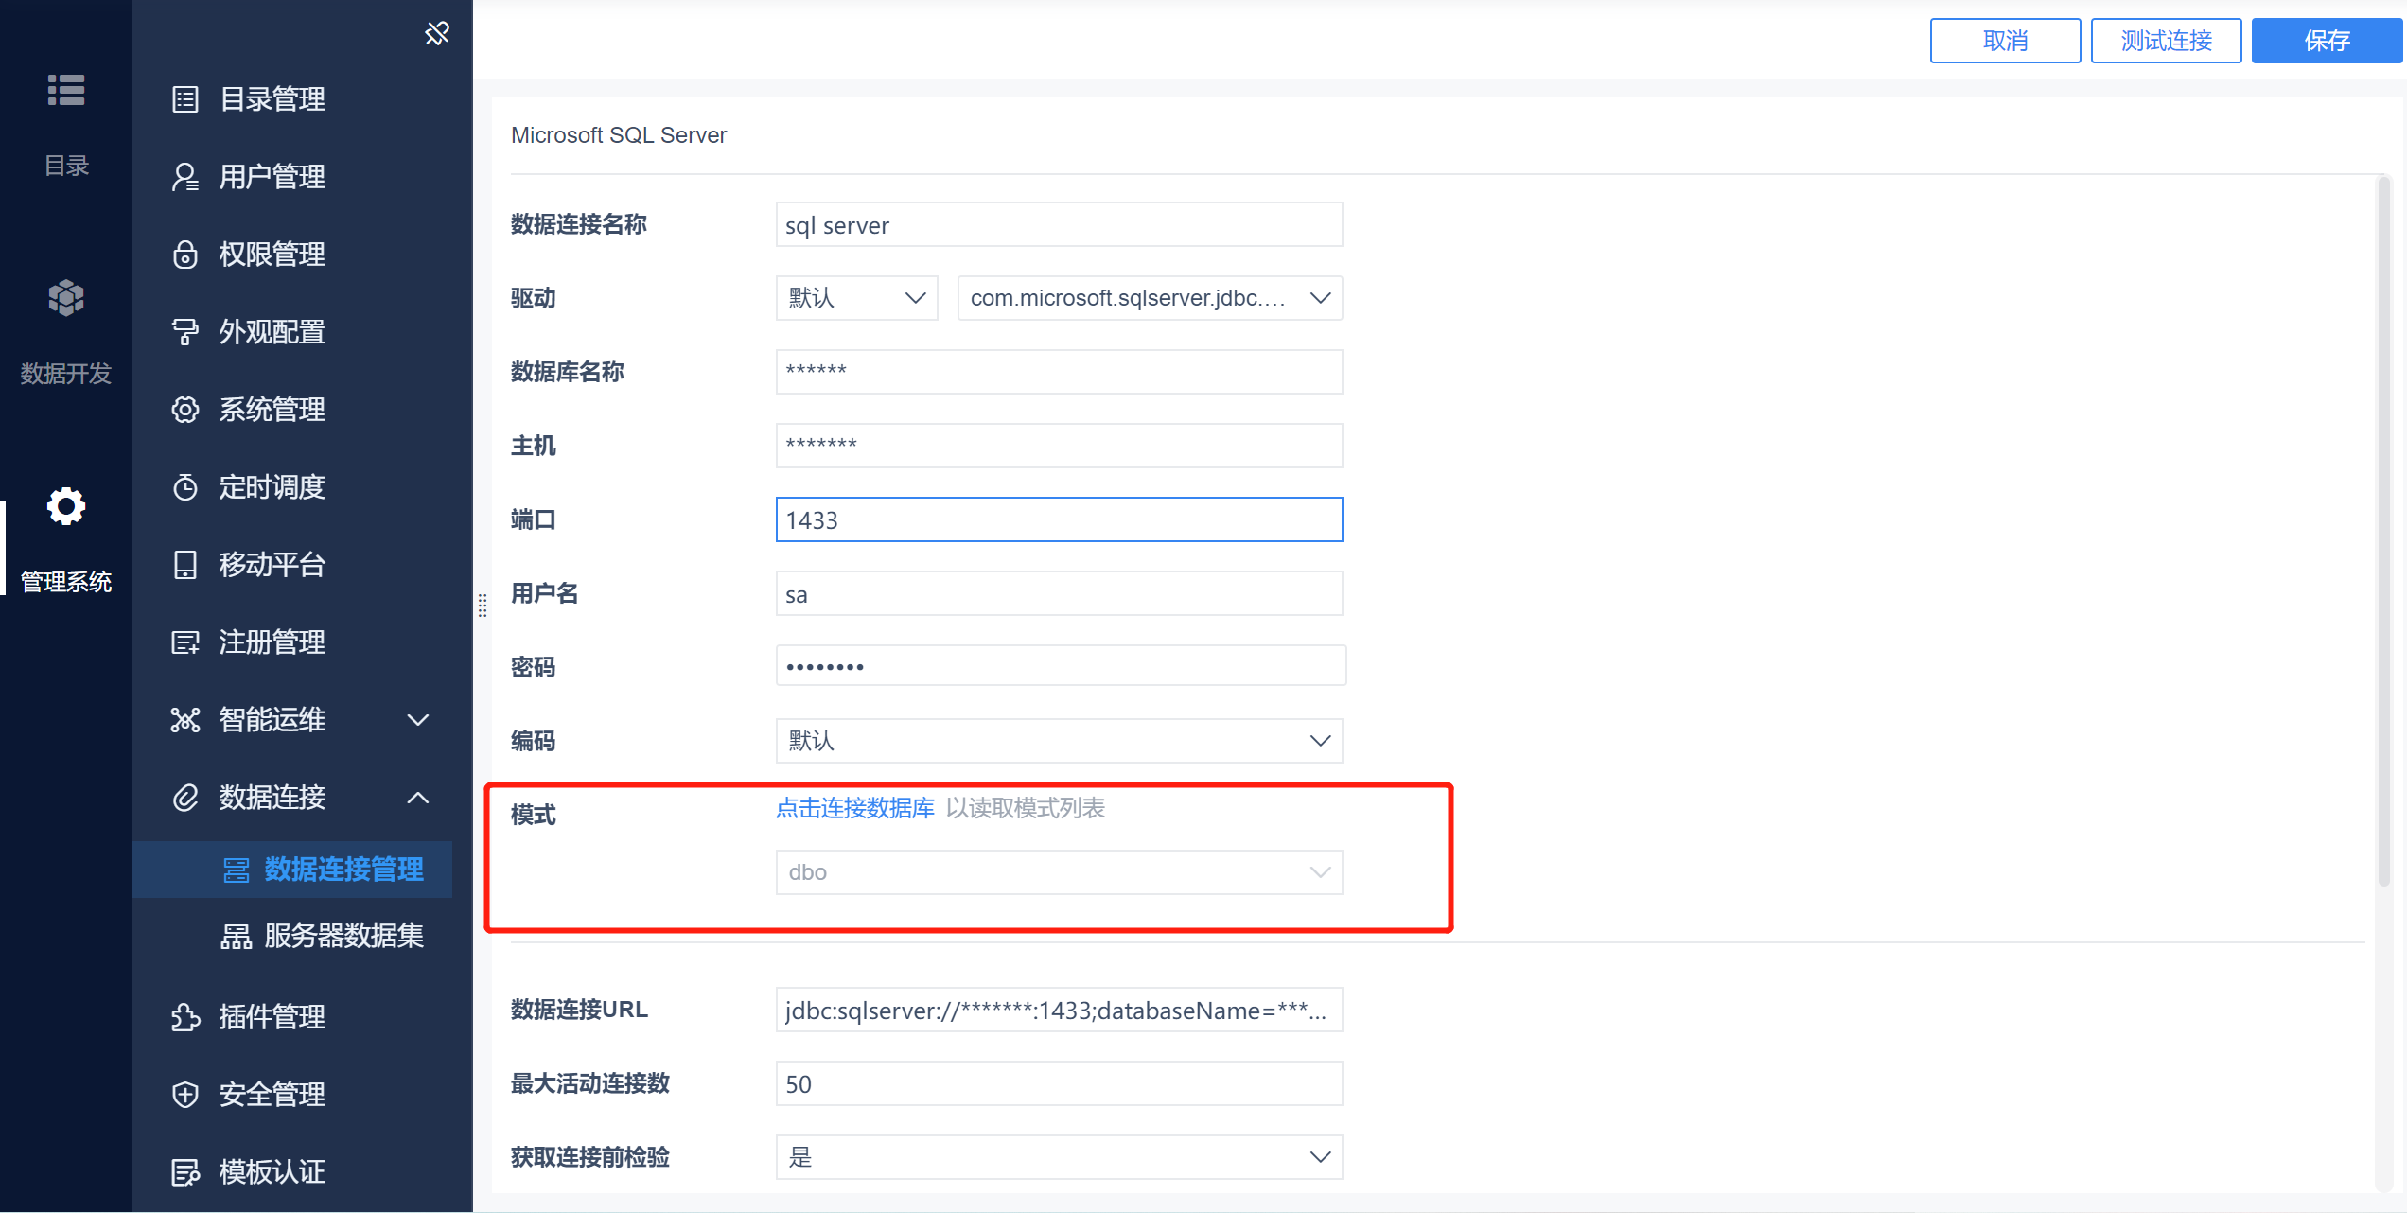Select 管理系统 gear icon
2407x1213 pixels.
[x=66, y=506]
